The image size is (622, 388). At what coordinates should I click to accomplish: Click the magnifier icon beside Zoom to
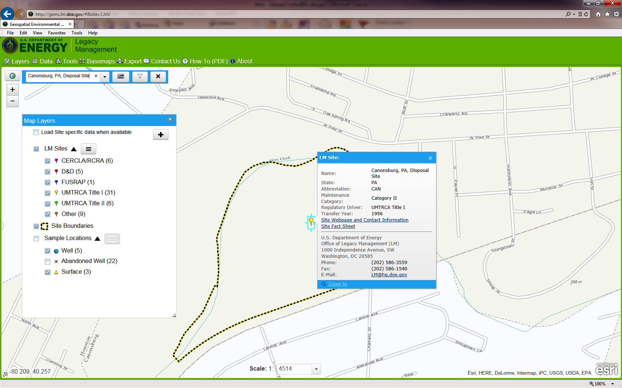tap(324, 284)
